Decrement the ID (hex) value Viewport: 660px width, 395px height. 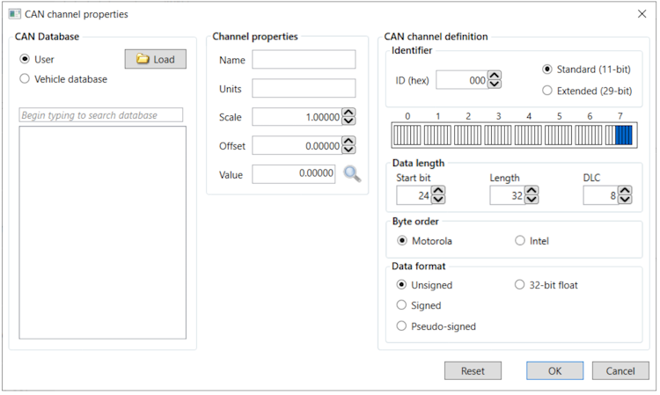[495, 84]
